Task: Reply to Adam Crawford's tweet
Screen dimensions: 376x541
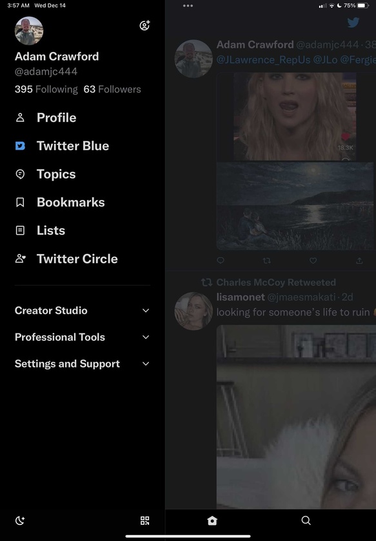Action: click(221, 261)
